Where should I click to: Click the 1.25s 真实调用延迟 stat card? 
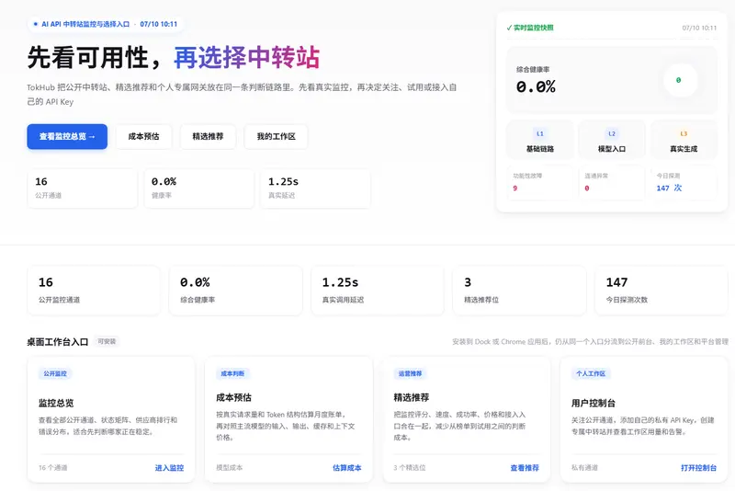click(378, 291)
